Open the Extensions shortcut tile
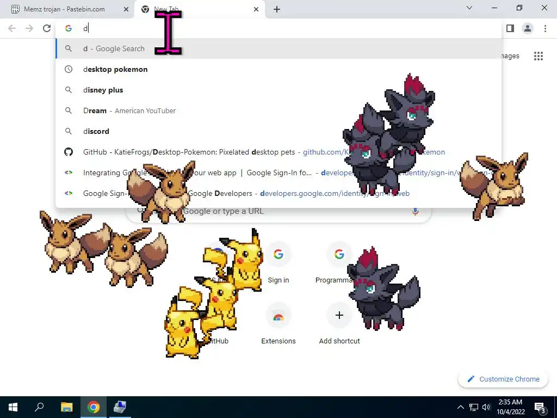557x418 pixels. tap(278, 324)
